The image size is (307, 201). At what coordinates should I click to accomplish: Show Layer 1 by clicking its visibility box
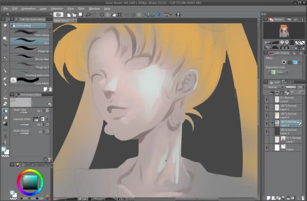pyautogui.click(x=267, y=140)
